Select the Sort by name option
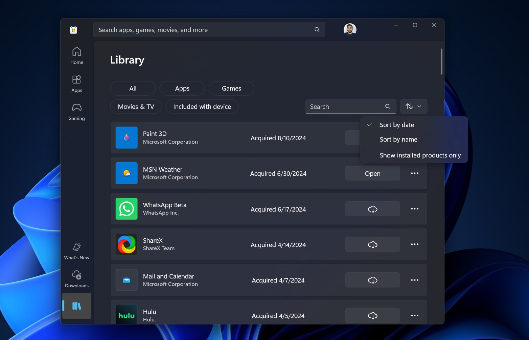This screenshot has height=340, width=529. point(398,139)
